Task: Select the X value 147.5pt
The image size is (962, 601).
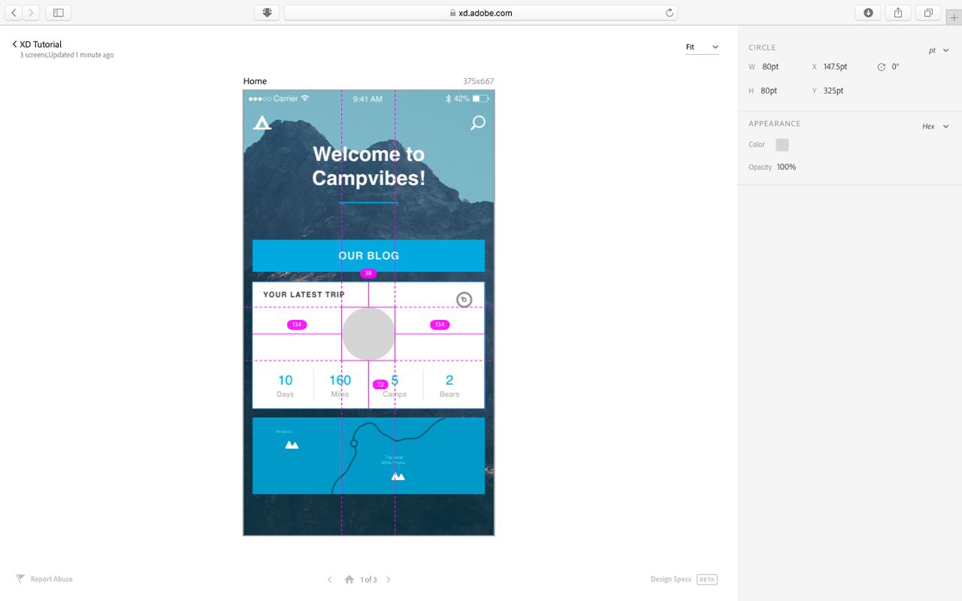Action: [835, 67]
